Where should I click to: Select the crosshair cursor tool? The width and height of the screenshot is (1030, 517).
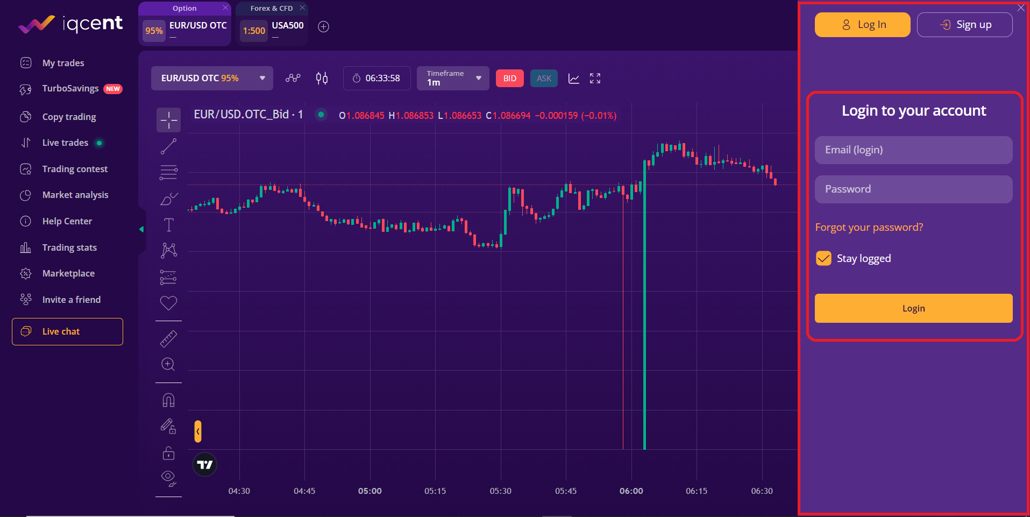[x=168, y=120]
